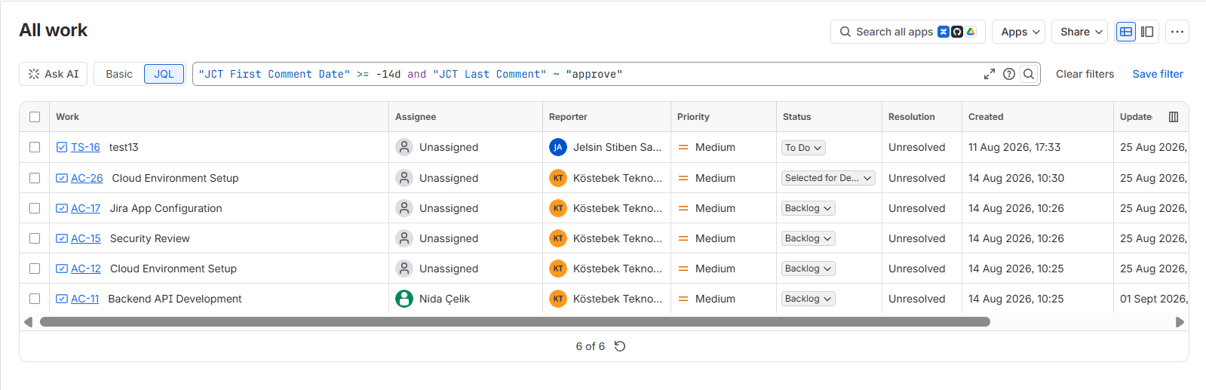Switch to list view icon
Image resolution: width=1206 pixels, height=390 pixels.
tap(1126, 32)
